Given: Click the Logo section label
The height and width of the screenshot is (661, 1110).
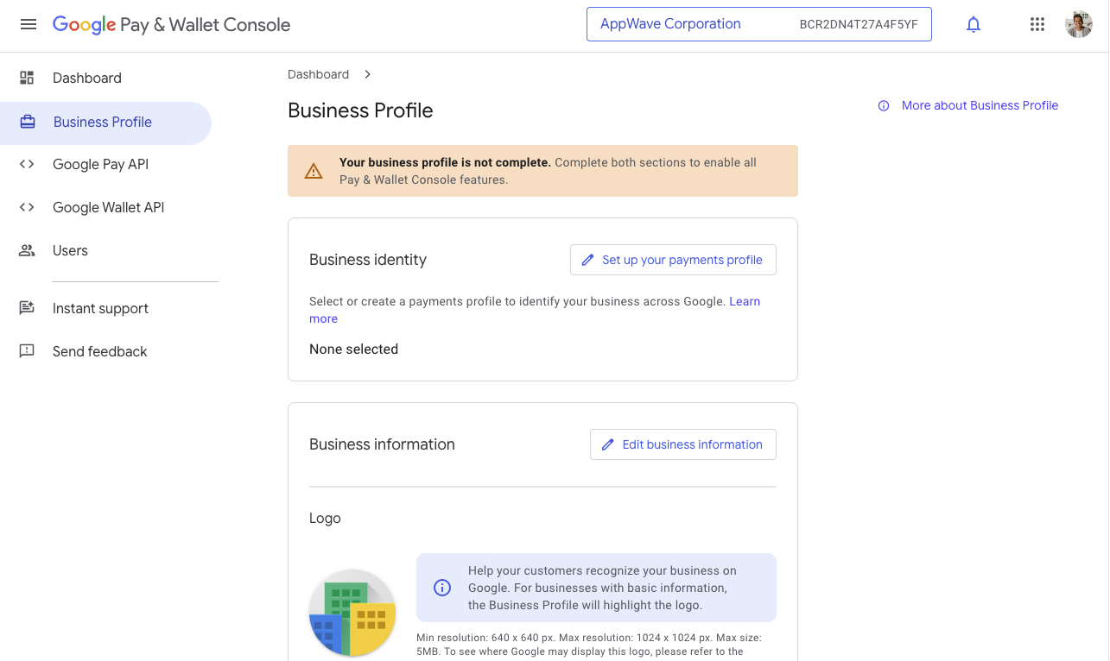Looking at the screenshot, I should [325, 519].
